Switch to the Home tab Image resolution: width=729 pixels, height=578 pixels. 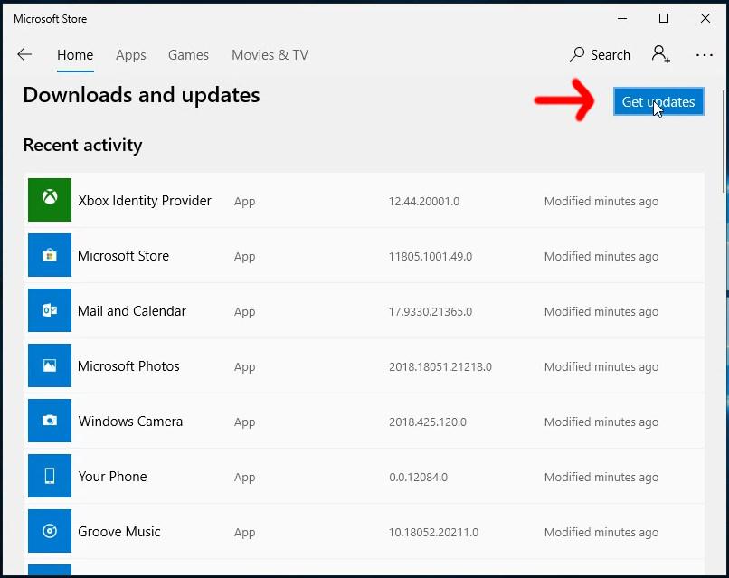click(x=75, y=55)
